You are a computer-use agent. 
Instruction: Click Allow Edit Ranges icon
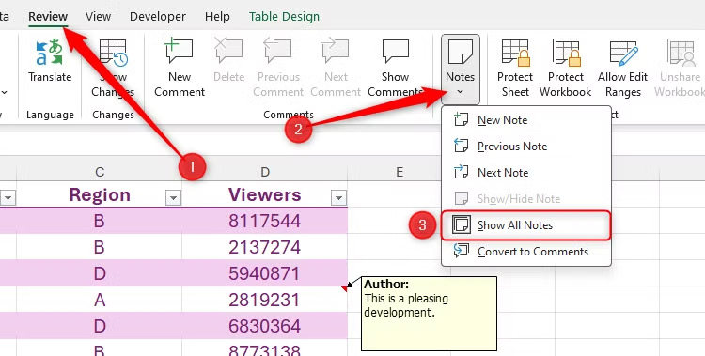coord(623,53)
